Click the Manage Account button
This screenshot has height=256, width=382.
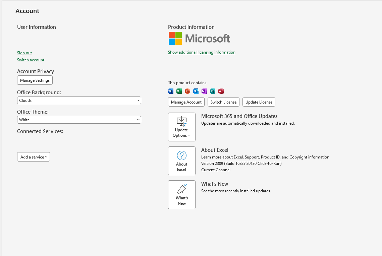coord(186,102)
